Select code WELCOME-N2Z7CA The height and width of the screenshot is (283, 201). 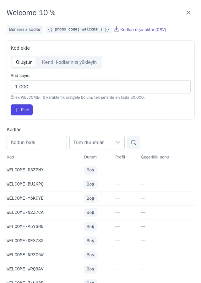(x=25, y=213)
